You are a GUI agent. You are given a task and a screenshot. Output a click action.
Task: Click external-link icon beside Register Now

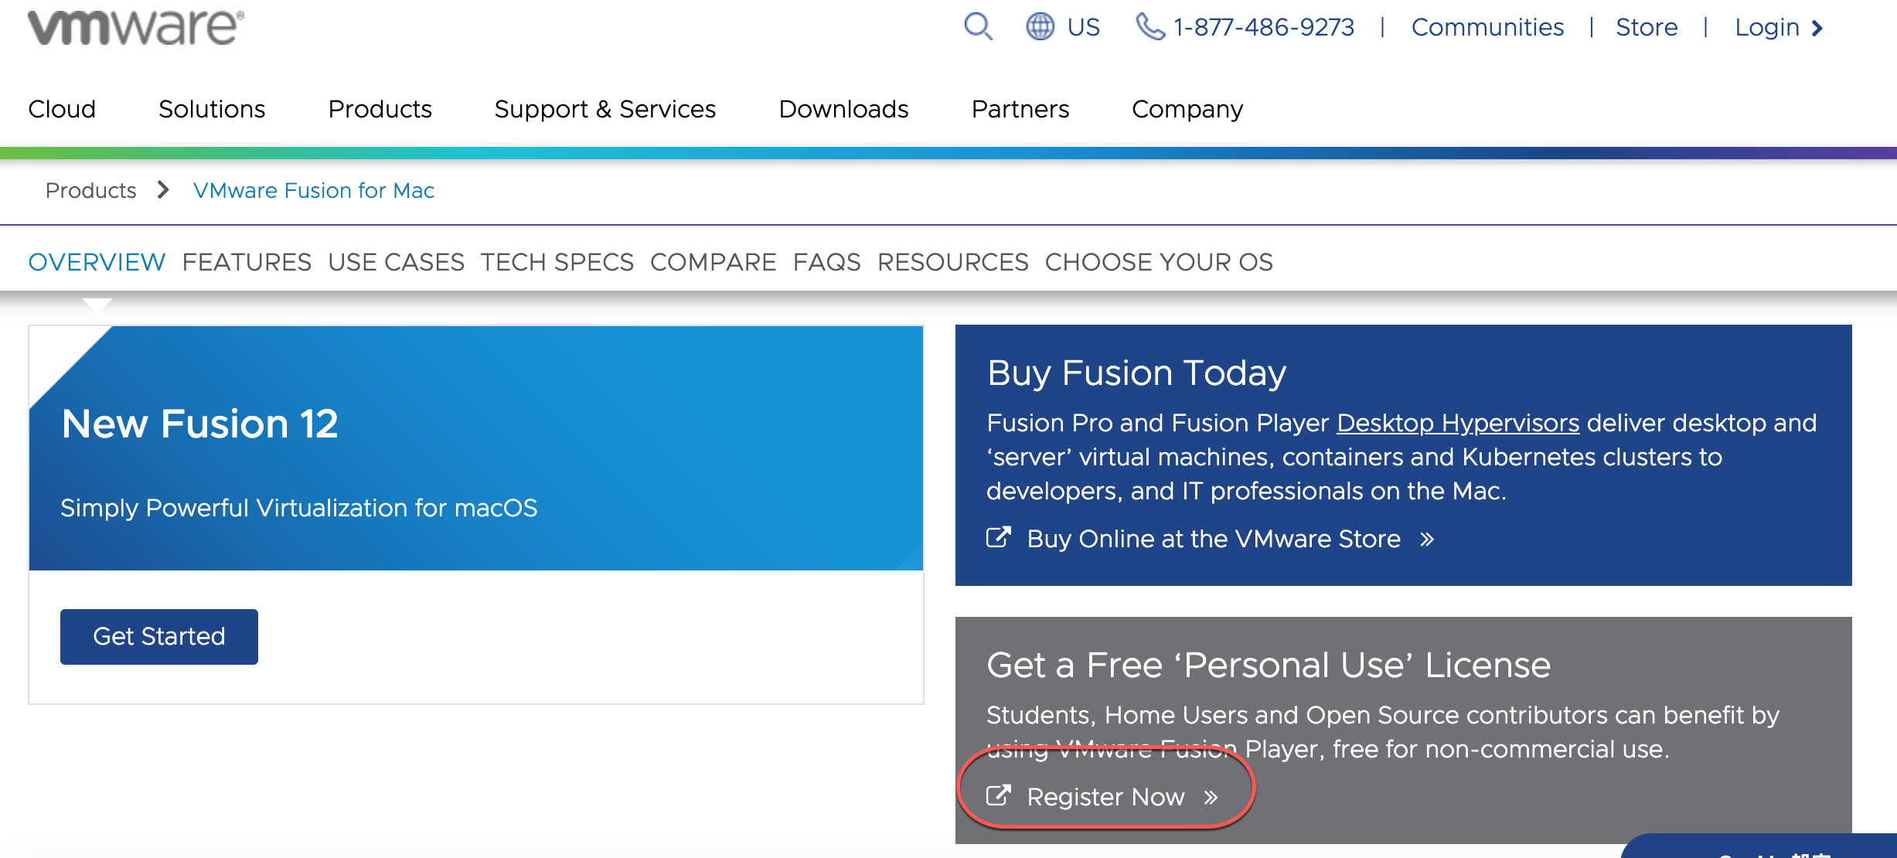(x=999, y=795)
